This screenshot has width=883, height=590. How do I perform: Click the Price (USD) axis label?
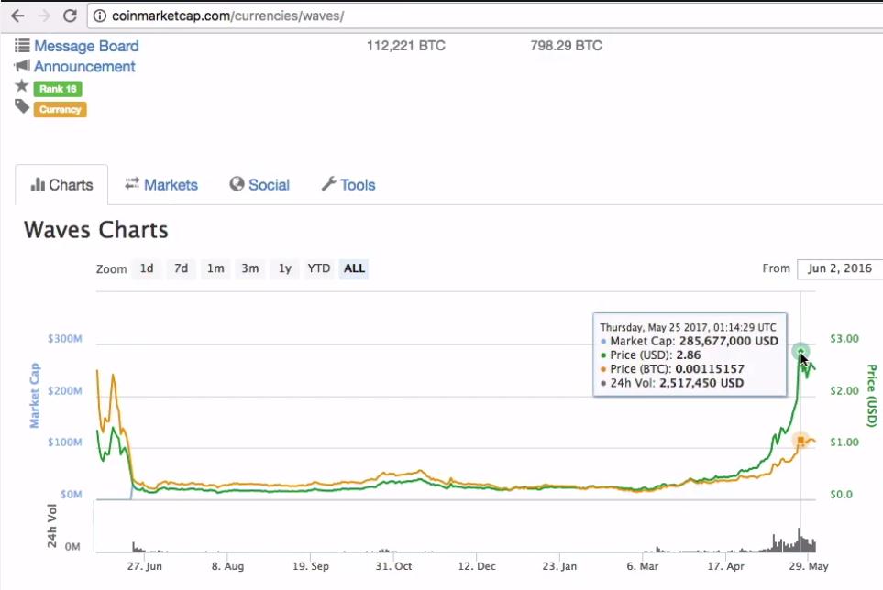[x=871, y=396]
